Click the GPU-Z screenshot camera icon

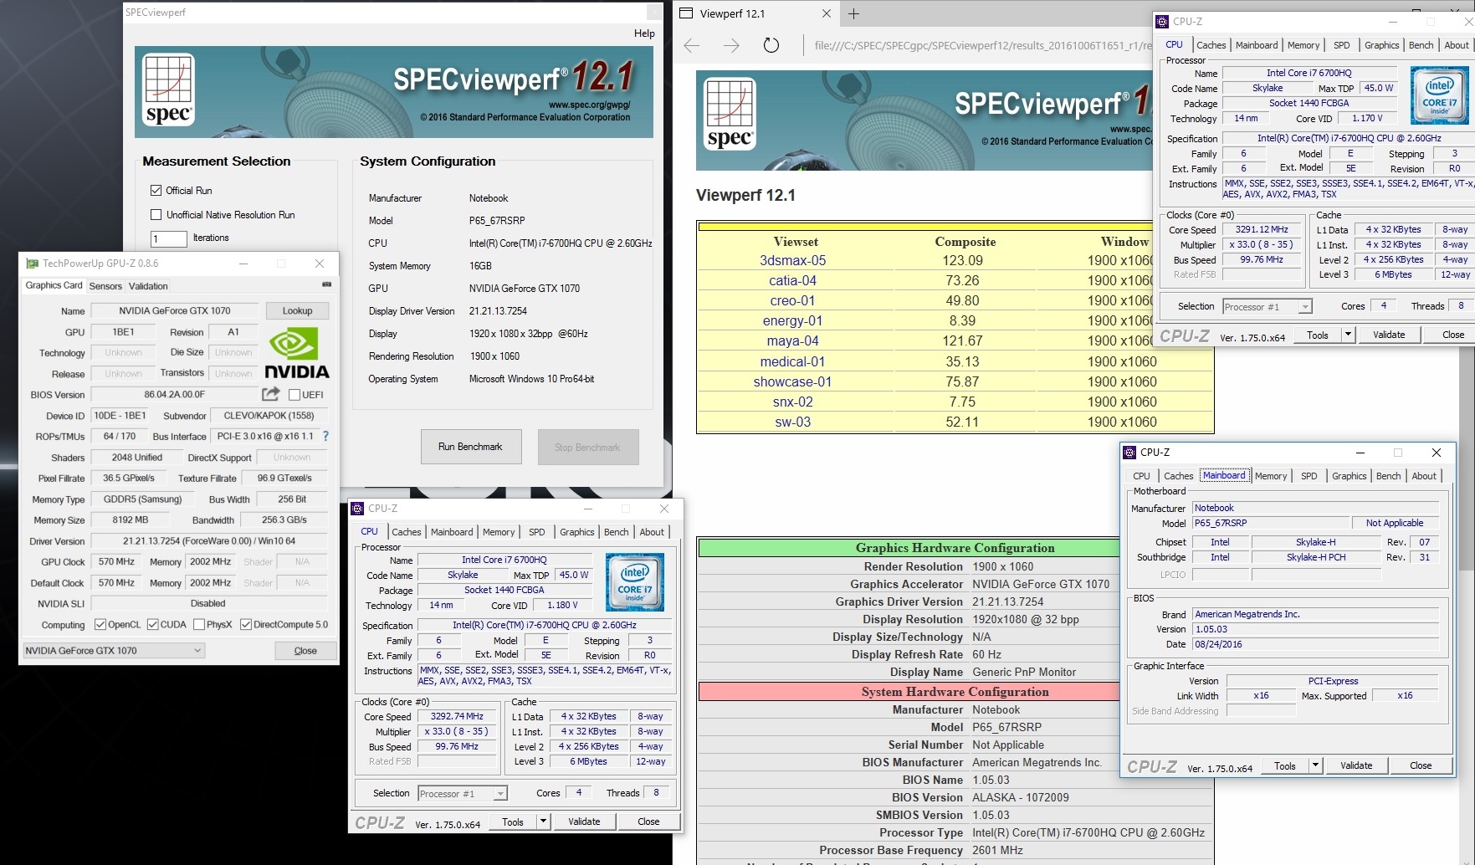(326, 285)
